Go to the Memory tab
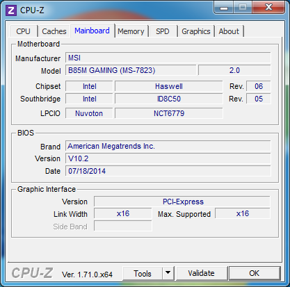290x287 pixels. tap(131, 31)
